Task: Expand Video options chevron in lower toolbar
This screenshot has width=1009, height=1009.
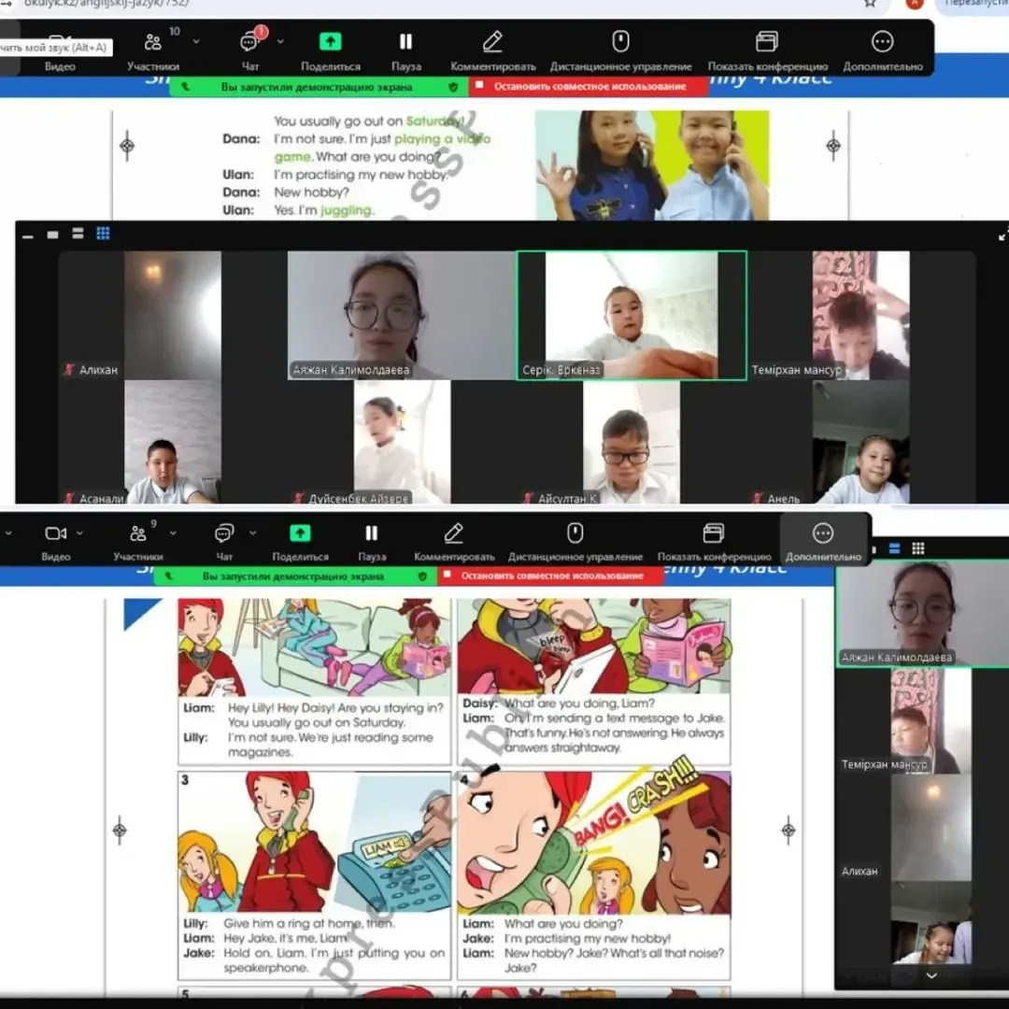Action: [x=79, y=533]
